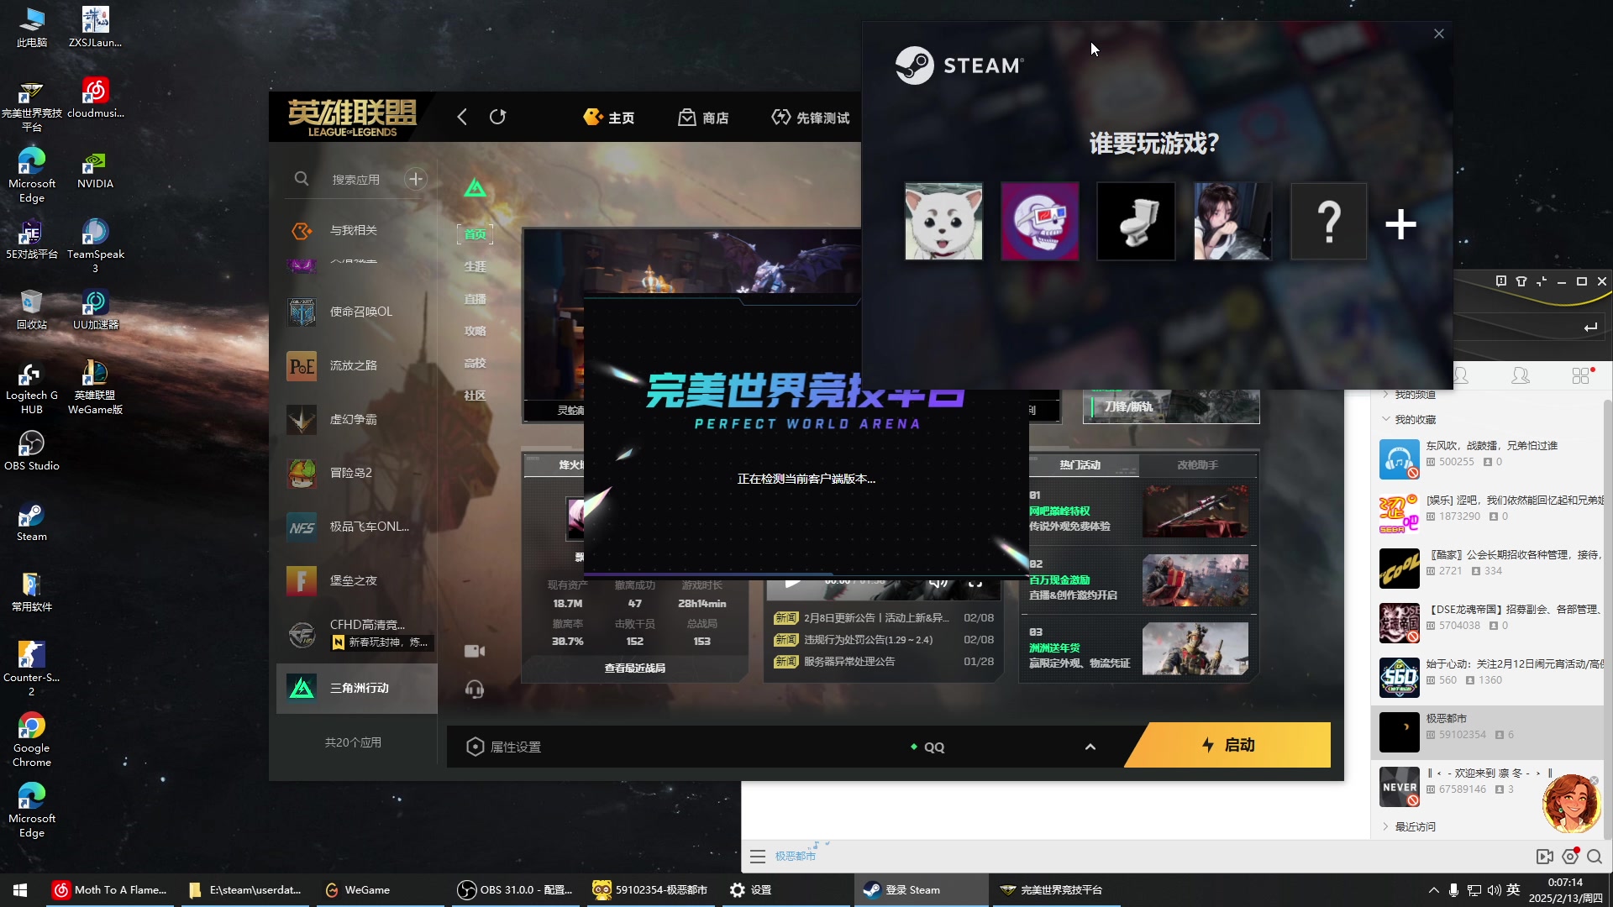Open the 先锋测试 tab in WeGame
Viewport: 1613px width, 907px height.
811,118
